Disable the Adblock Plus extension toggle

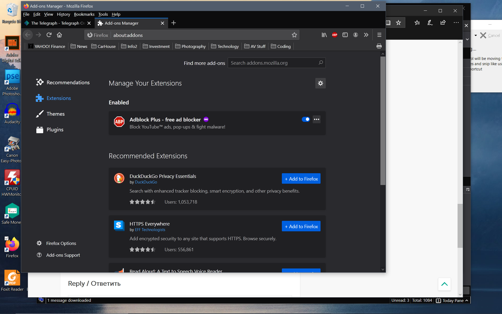point(305,119)
